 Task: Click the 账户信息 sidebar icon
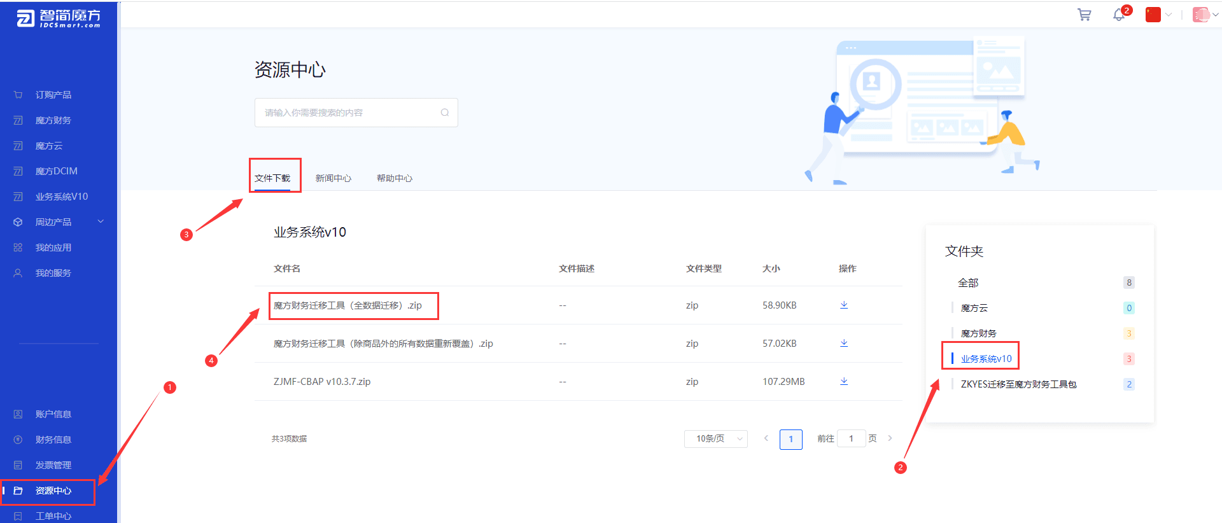(18, 414)
